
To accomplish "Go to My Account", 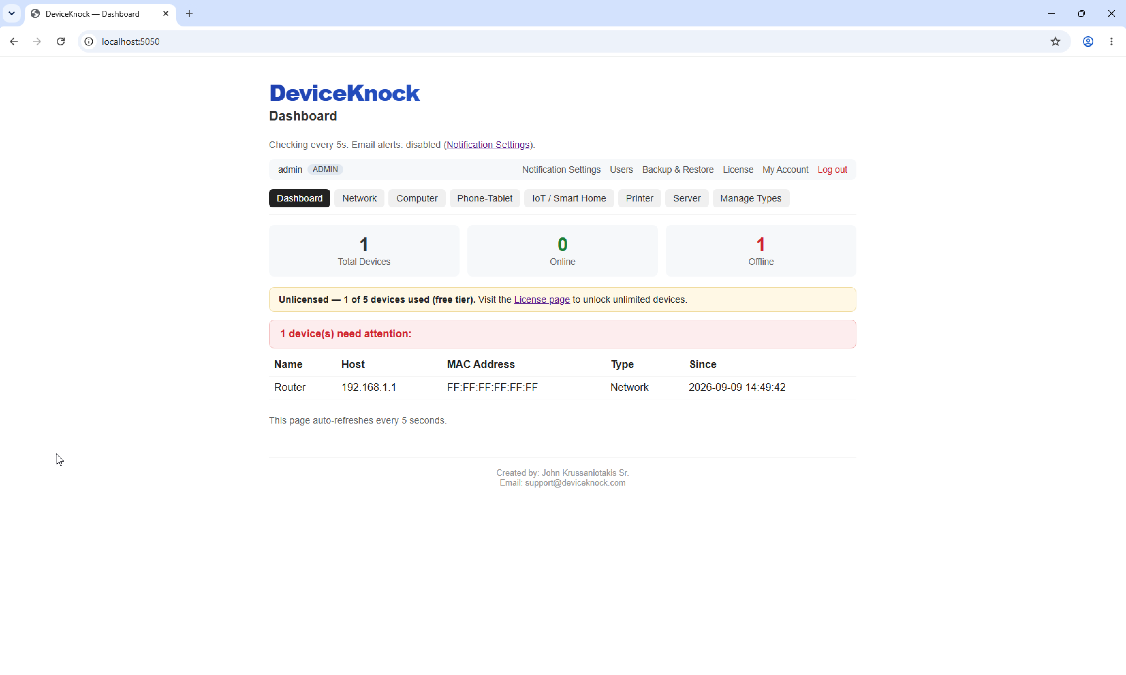I will pyautogui.click(x=785, y=170).
